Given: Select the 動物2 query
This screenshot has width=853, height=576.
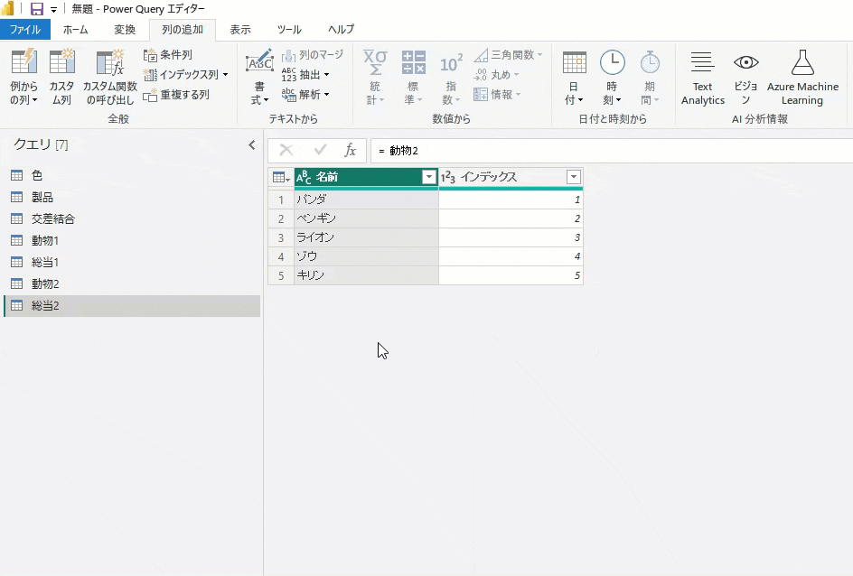Looking at the screenshot, I should click(132, 283).
